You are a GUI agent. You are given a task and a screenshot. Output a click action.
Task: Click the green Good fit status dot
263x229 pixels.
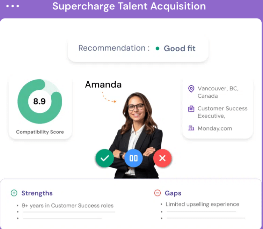click(157, 49)
